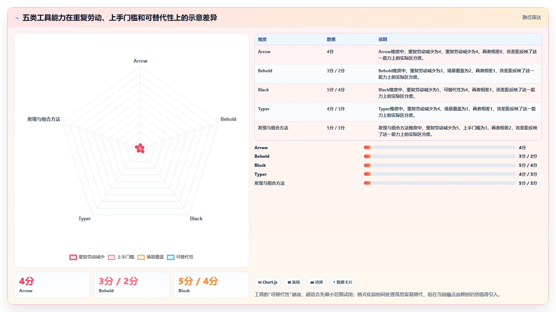
Task: Click the 3分 / 2分 value beside Behold bar
Action: click(528, 156)
